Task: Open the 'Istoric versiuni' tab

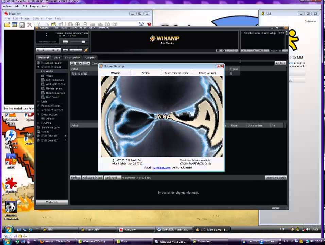Action: pyautogui.click(x=207, y=73)
